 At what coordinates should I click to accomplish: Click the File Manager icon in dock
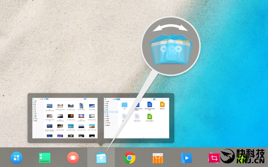[101, 158]
